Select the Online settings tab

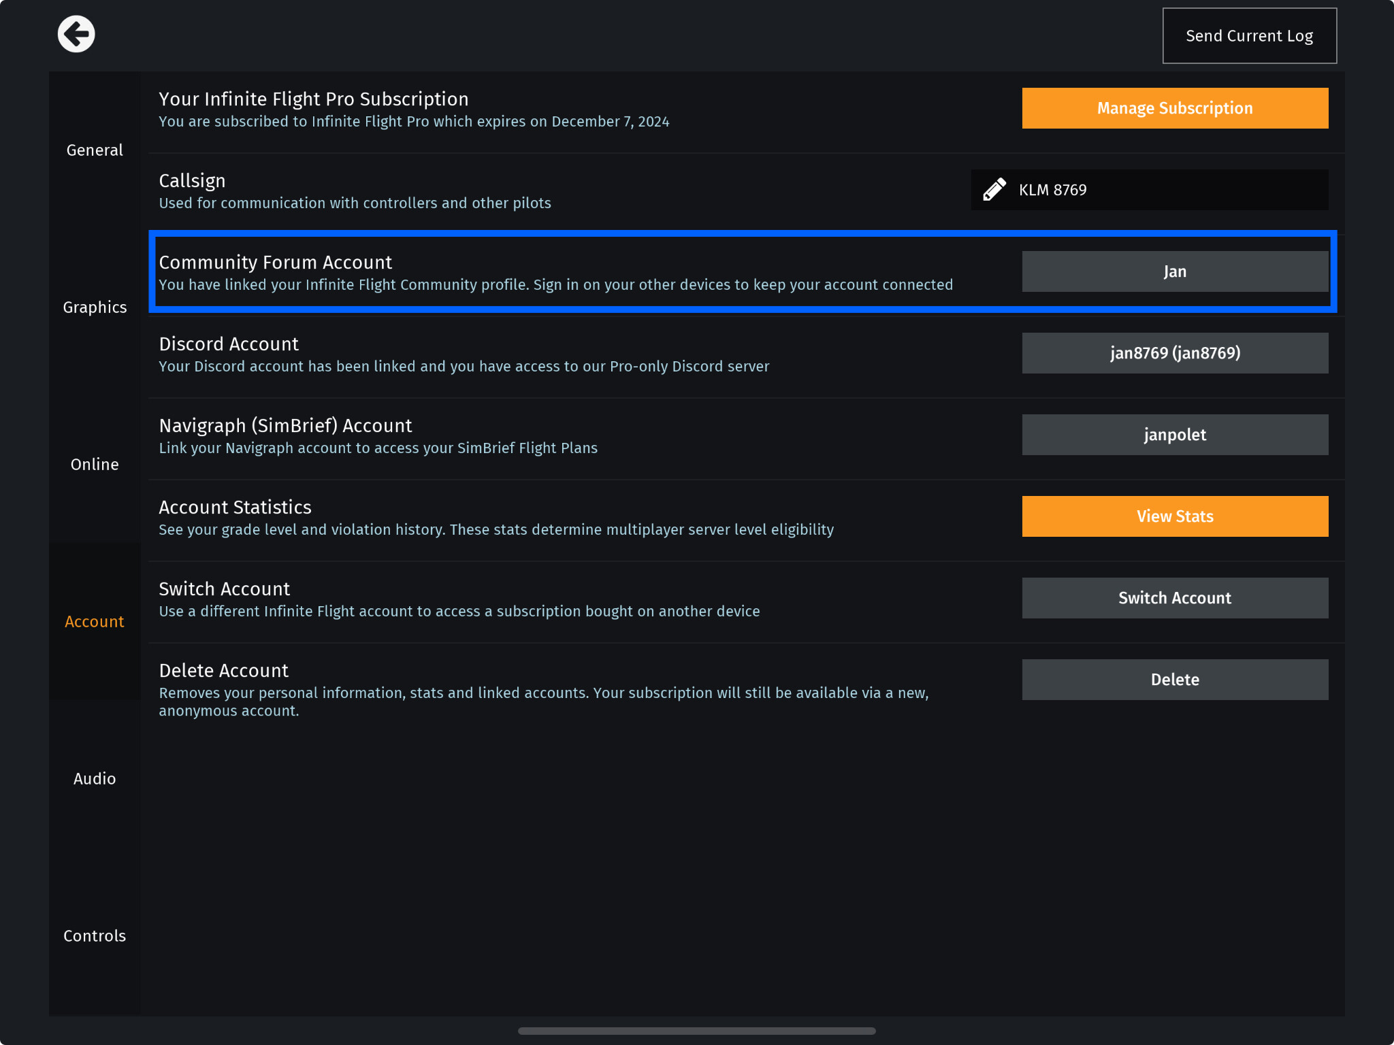95,465
